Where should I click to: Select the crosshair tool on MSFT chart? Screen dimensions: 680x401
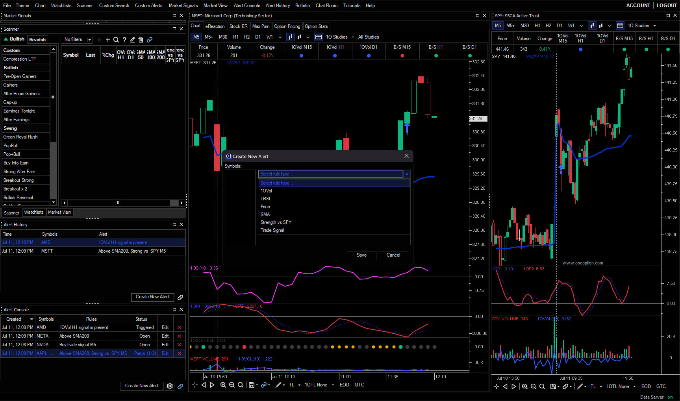pyautogui.click(x=195, y=385)
